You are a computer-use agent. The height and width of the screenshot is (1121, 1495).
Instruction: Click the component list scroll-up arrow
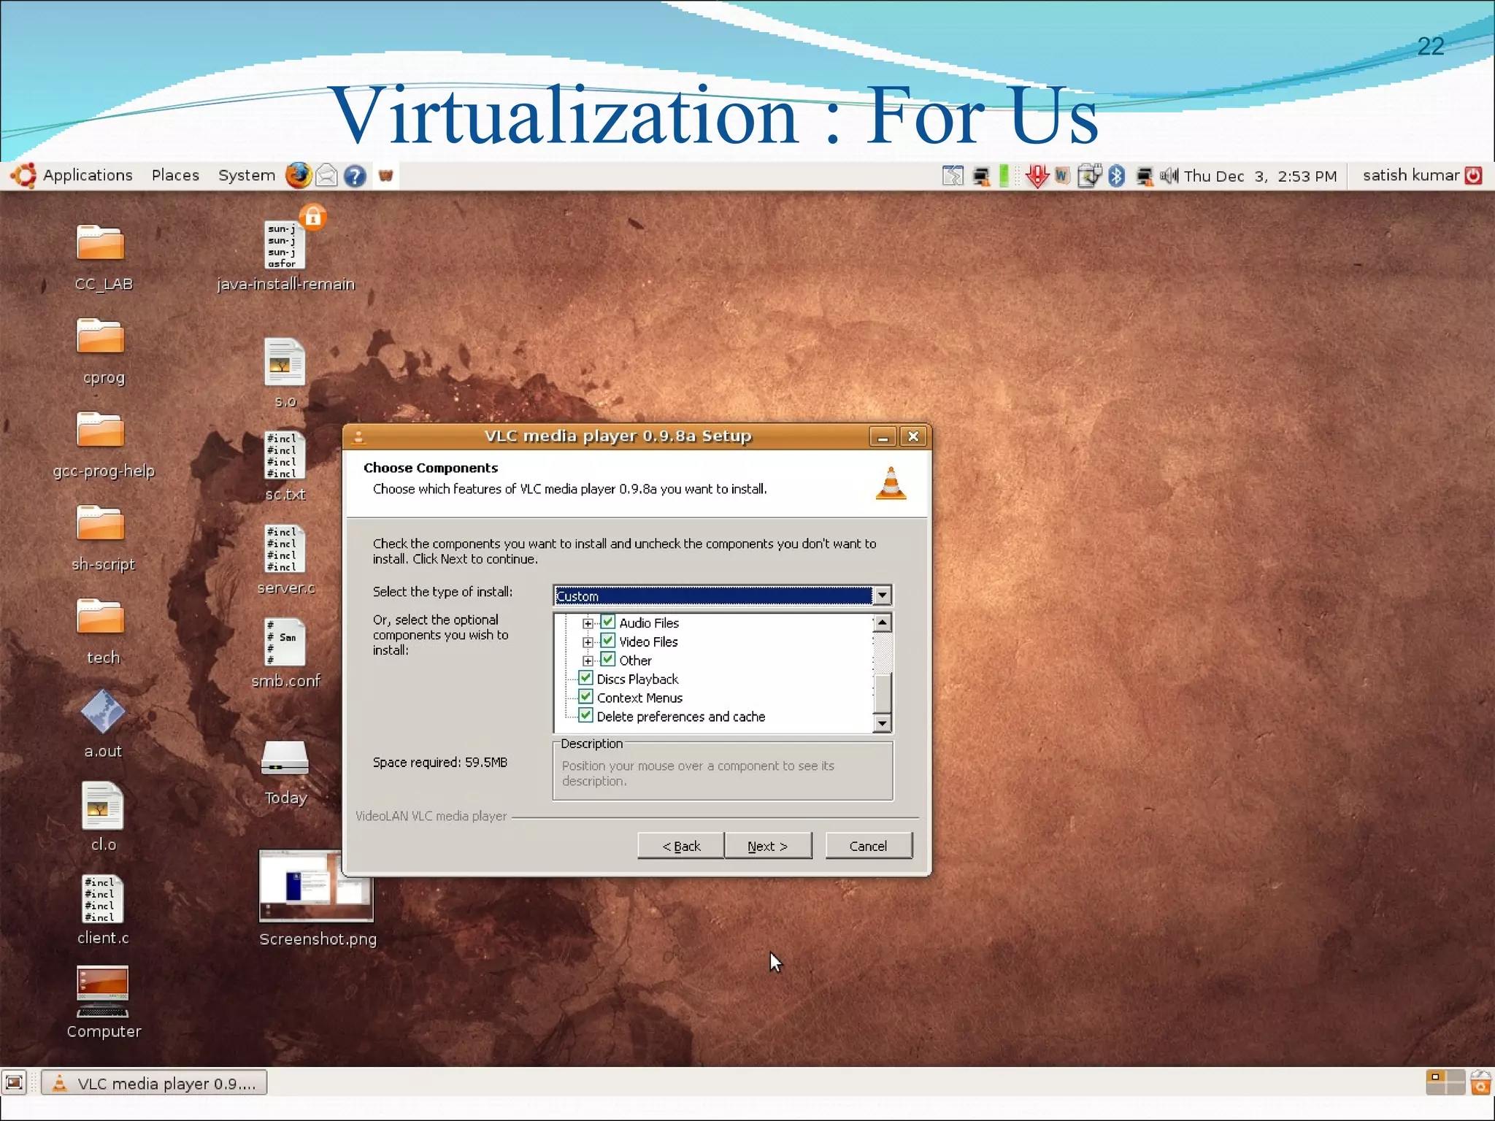[x=882, y=623]
